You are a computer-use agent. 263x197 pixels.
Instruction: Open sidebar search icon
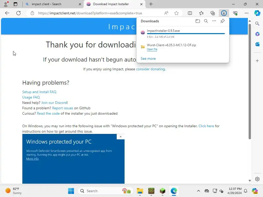pos(257,24)
